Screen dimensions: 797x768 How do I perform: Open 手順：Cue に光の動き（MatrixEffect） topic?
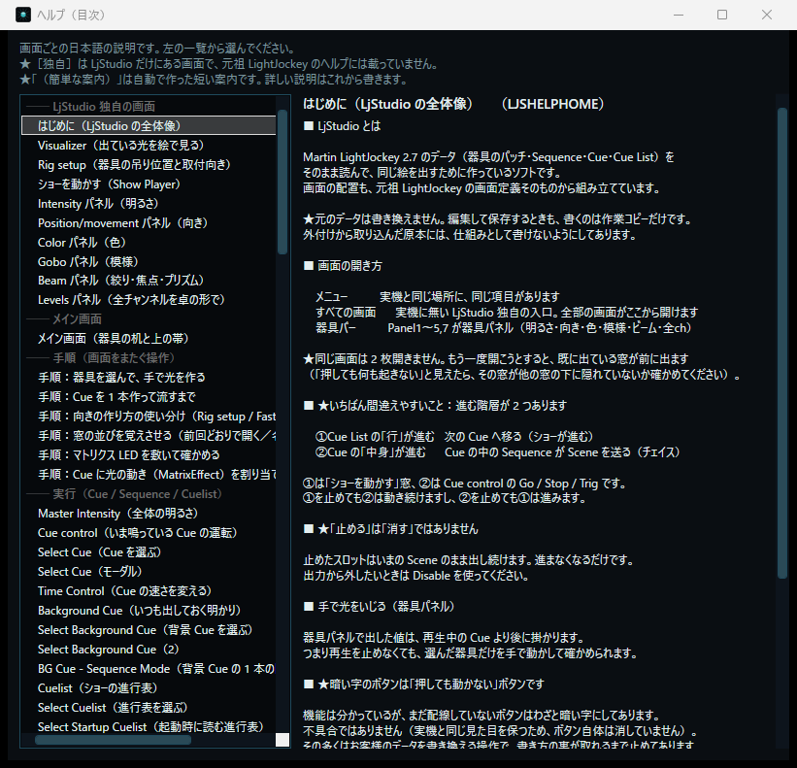point(149,474)
